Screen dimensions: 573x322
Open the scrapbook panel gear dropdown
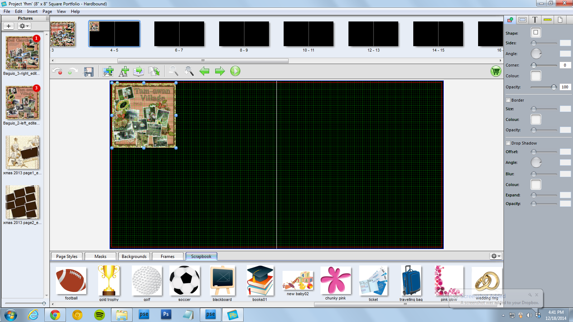[496, 256]
